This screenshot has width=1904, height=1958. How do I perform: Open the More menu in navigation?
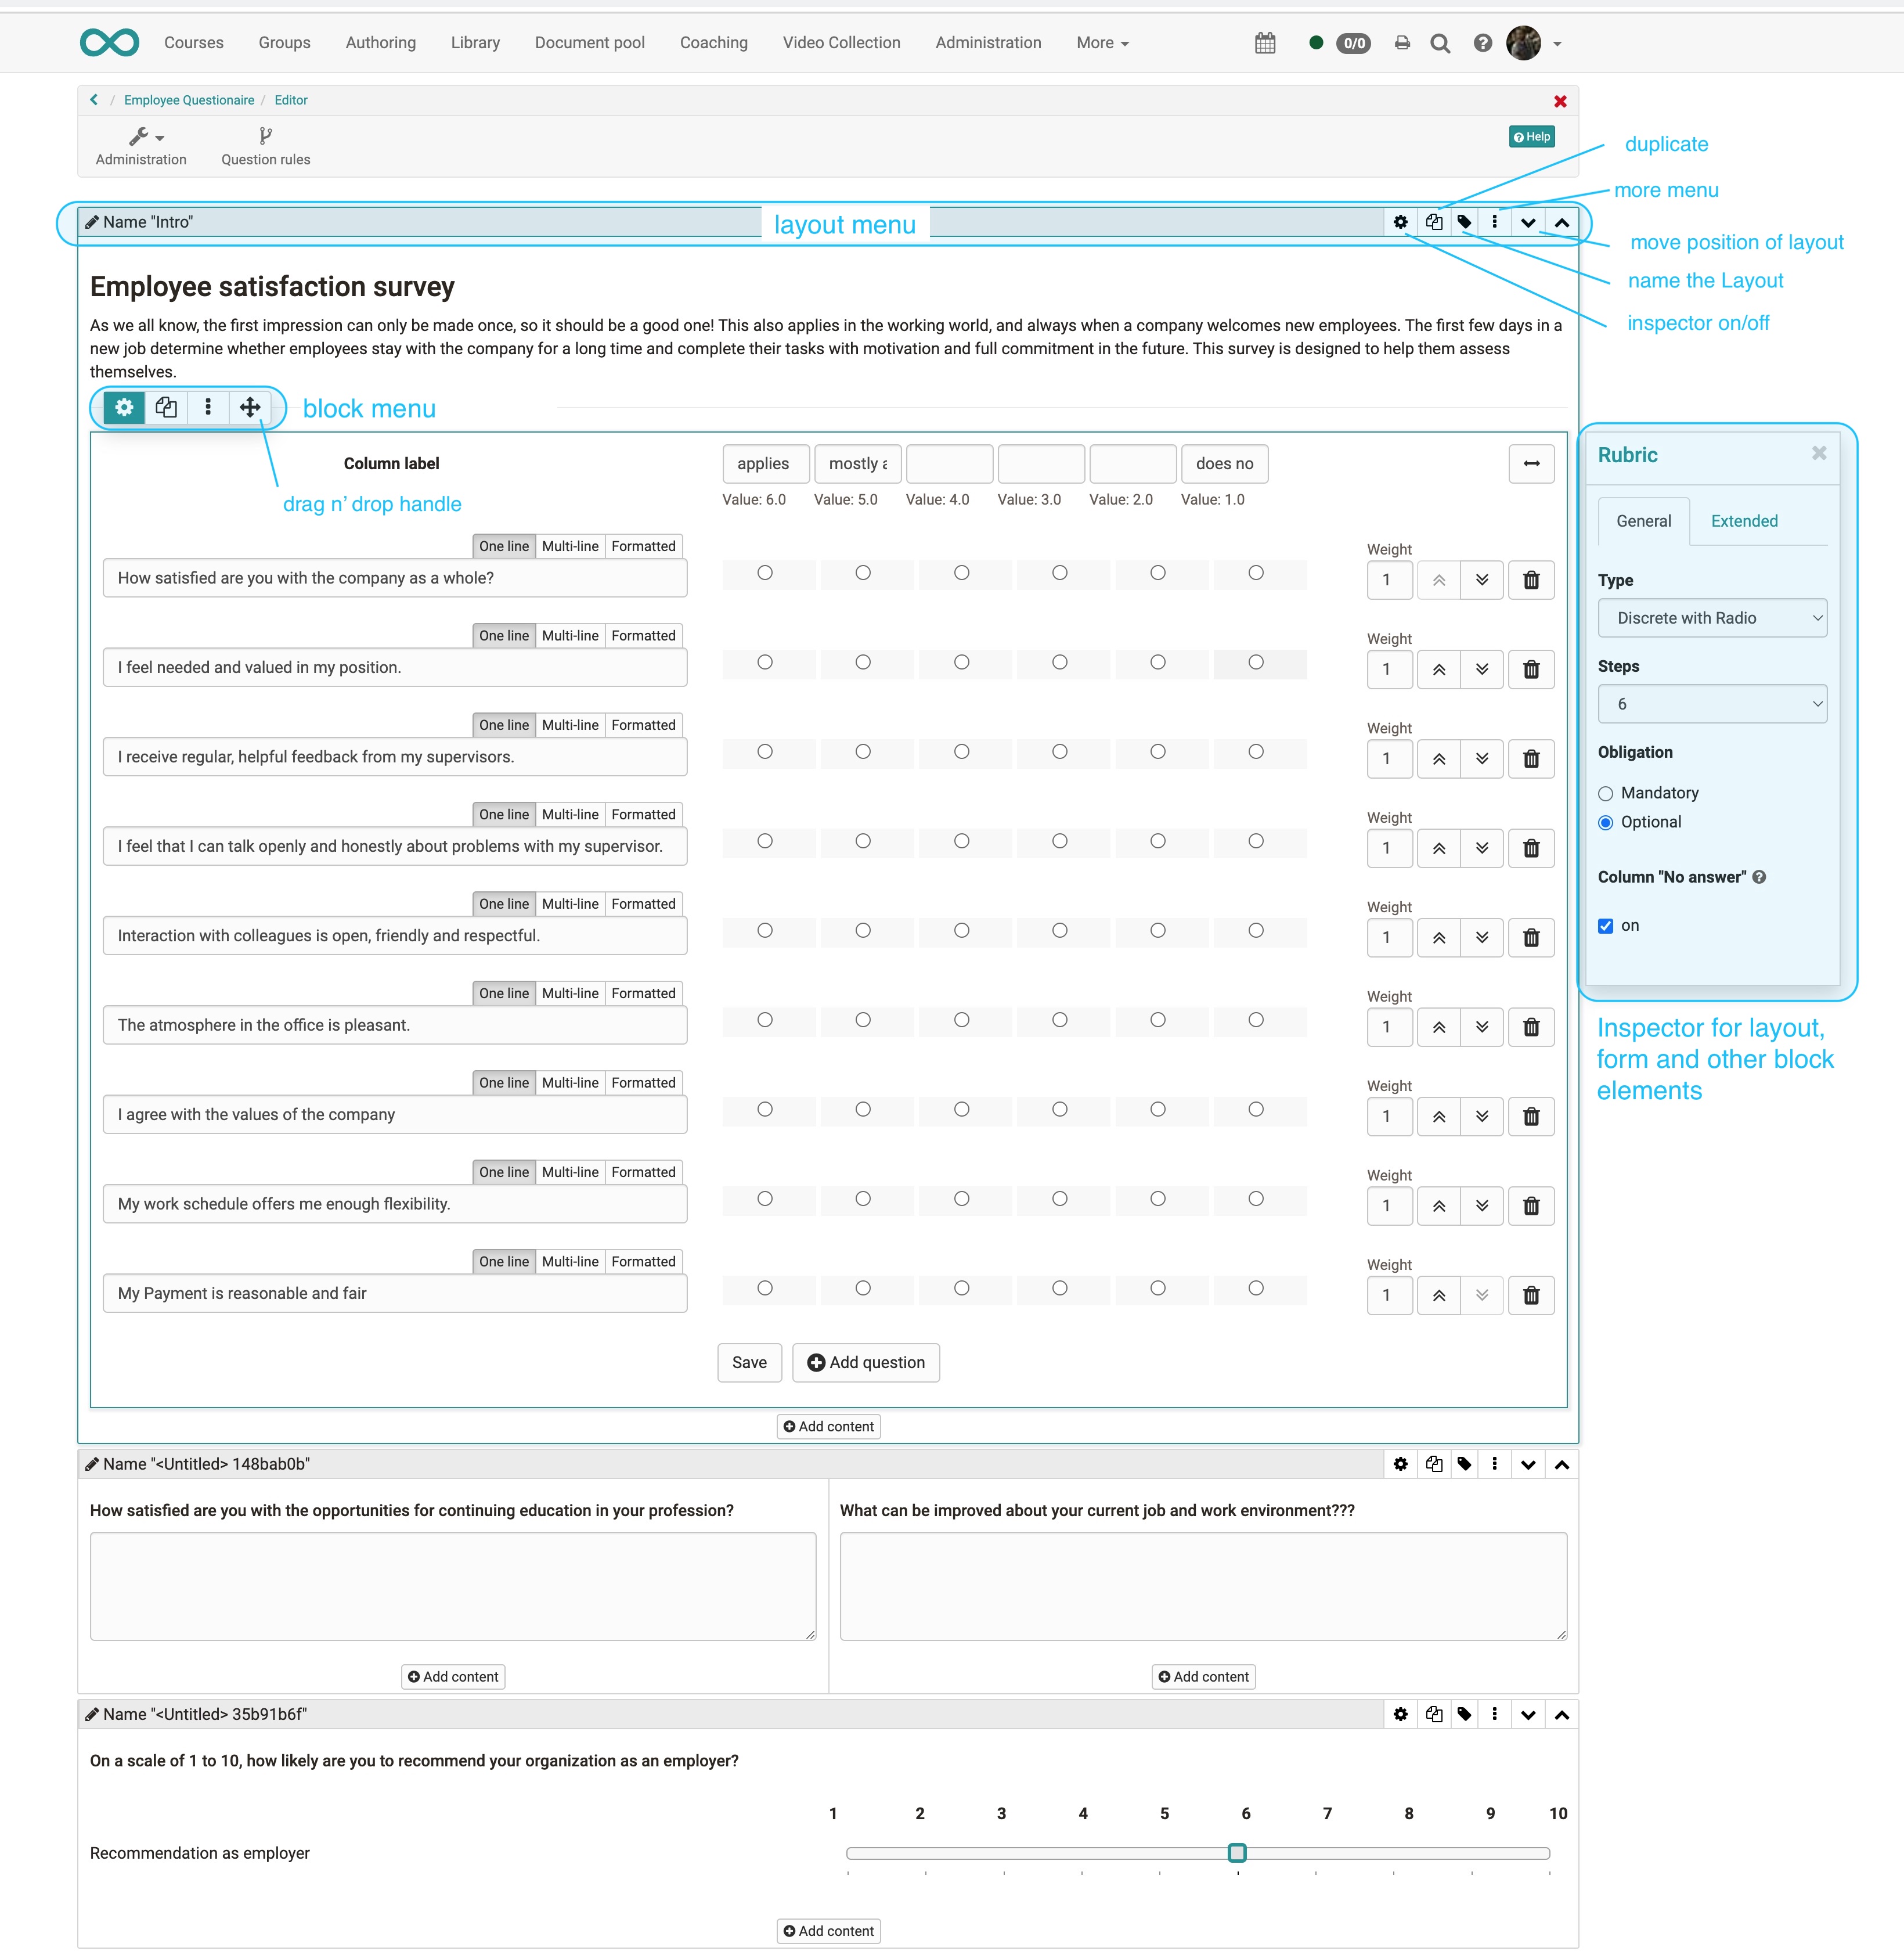pos(1102,43)
